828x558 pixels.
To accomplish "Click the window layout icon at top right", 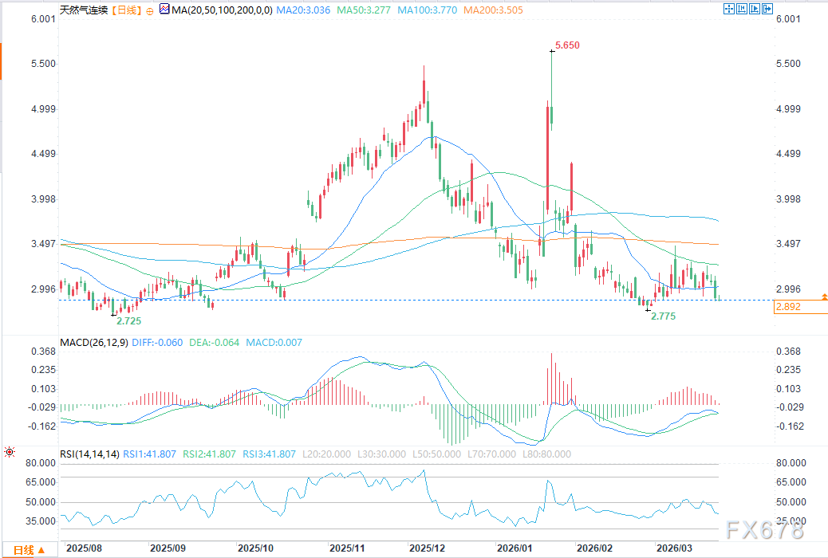I will tap(769, 10).
